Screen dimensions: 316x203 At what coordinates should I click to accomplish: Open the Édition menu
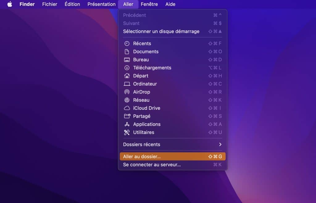tap(72, 4)
